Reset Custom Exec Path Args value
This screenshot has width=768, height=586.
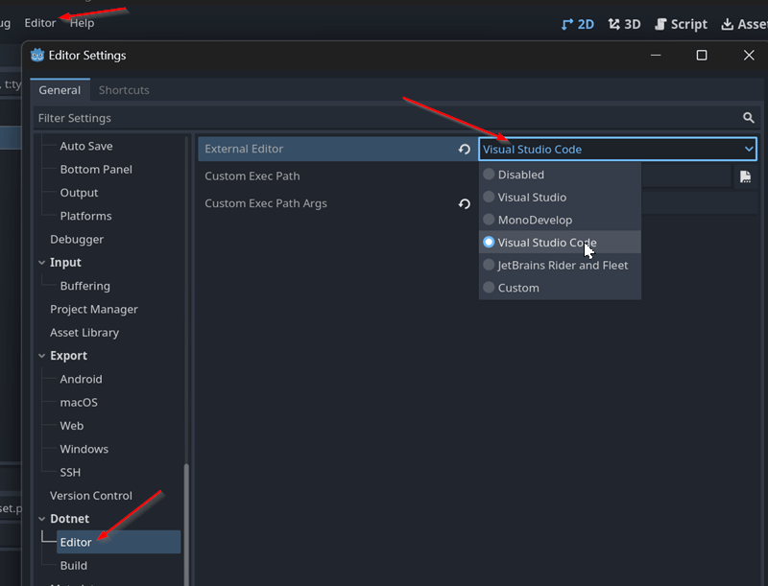tap(465, 203)
